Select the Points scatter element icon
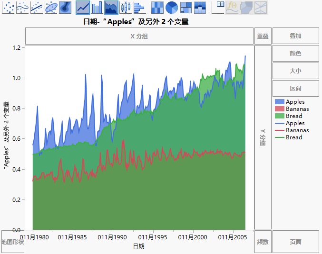This screenshot has width=322, height=254. [9, 7]
